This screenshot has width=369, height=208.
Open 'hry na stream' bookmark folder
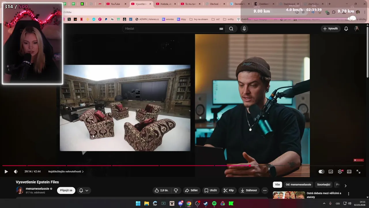click(199, 19)
